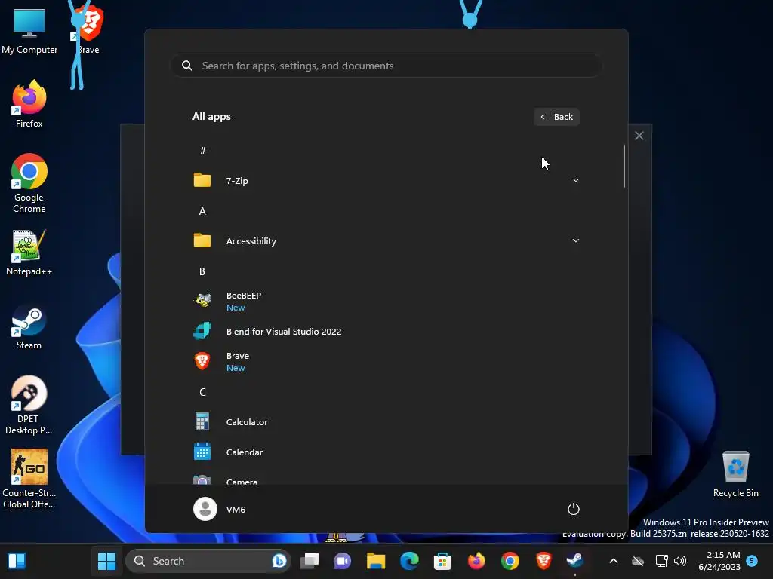Viewport: 773px width, 579px height.
Task: Click the cloud sync tray icon
Action: pyautogui.click(x=638, y=561)
